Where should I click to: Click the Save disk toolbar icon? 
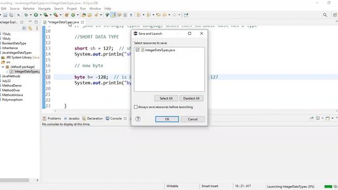[x=5, y=15]
